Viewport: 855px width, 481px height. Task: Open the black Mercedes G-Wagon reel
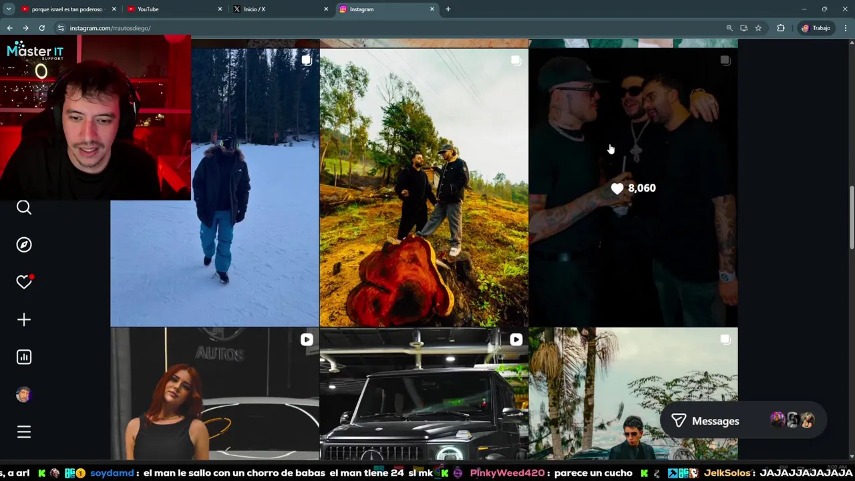[423, 394]
